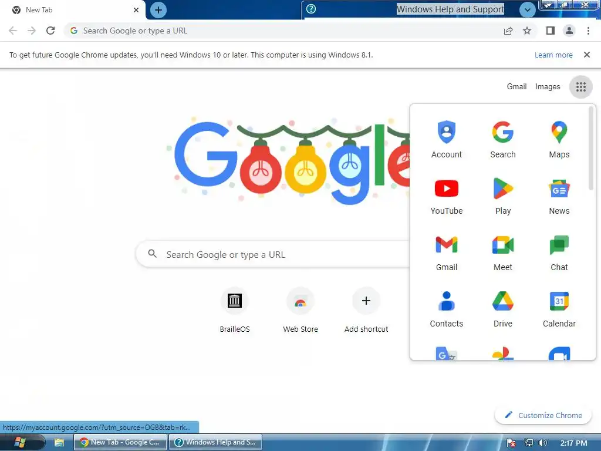
Task: Reload the current page
Action: (x=50, y=31)
